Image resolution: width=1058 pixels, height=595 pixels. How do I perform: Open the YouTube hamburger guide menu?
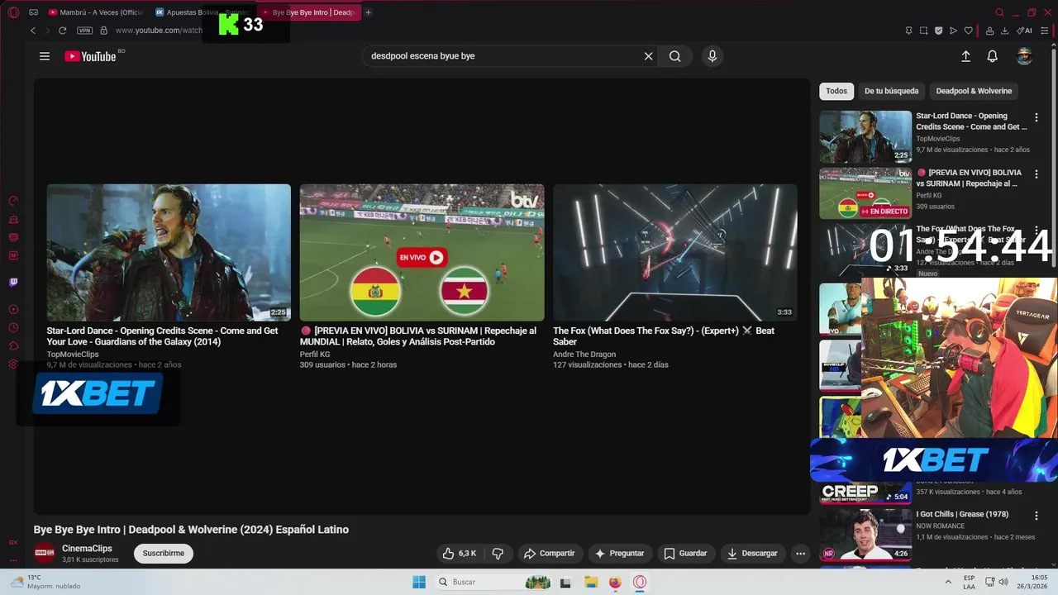(45, 56)
